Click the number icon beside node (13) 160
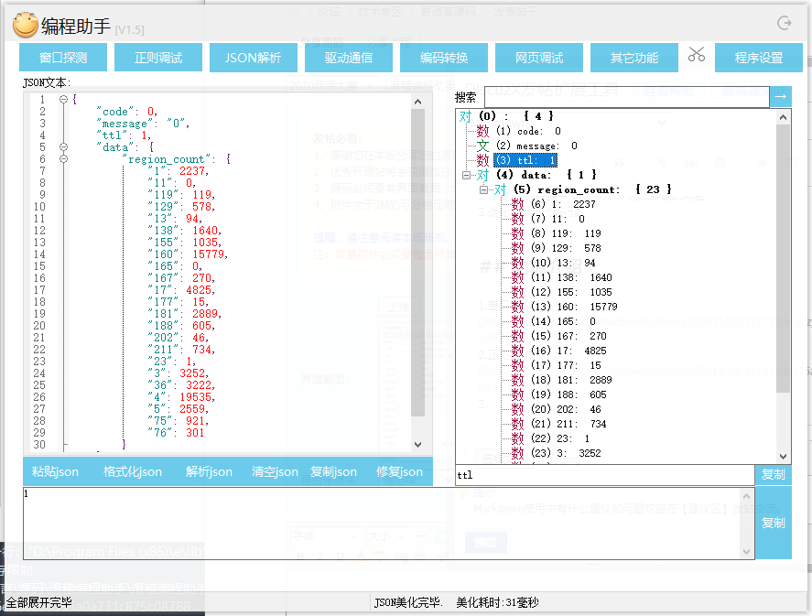 coord(517,307)
